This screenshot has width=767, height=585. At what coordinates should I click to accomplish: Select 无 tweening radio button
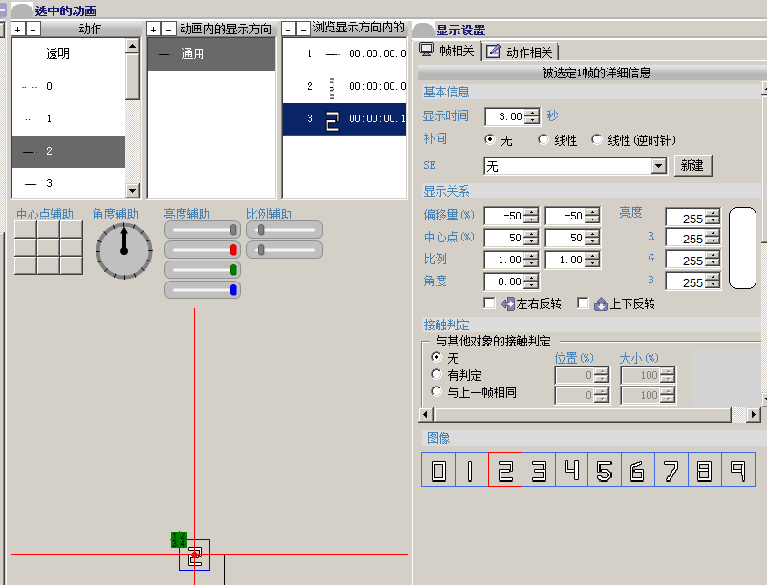490,139
